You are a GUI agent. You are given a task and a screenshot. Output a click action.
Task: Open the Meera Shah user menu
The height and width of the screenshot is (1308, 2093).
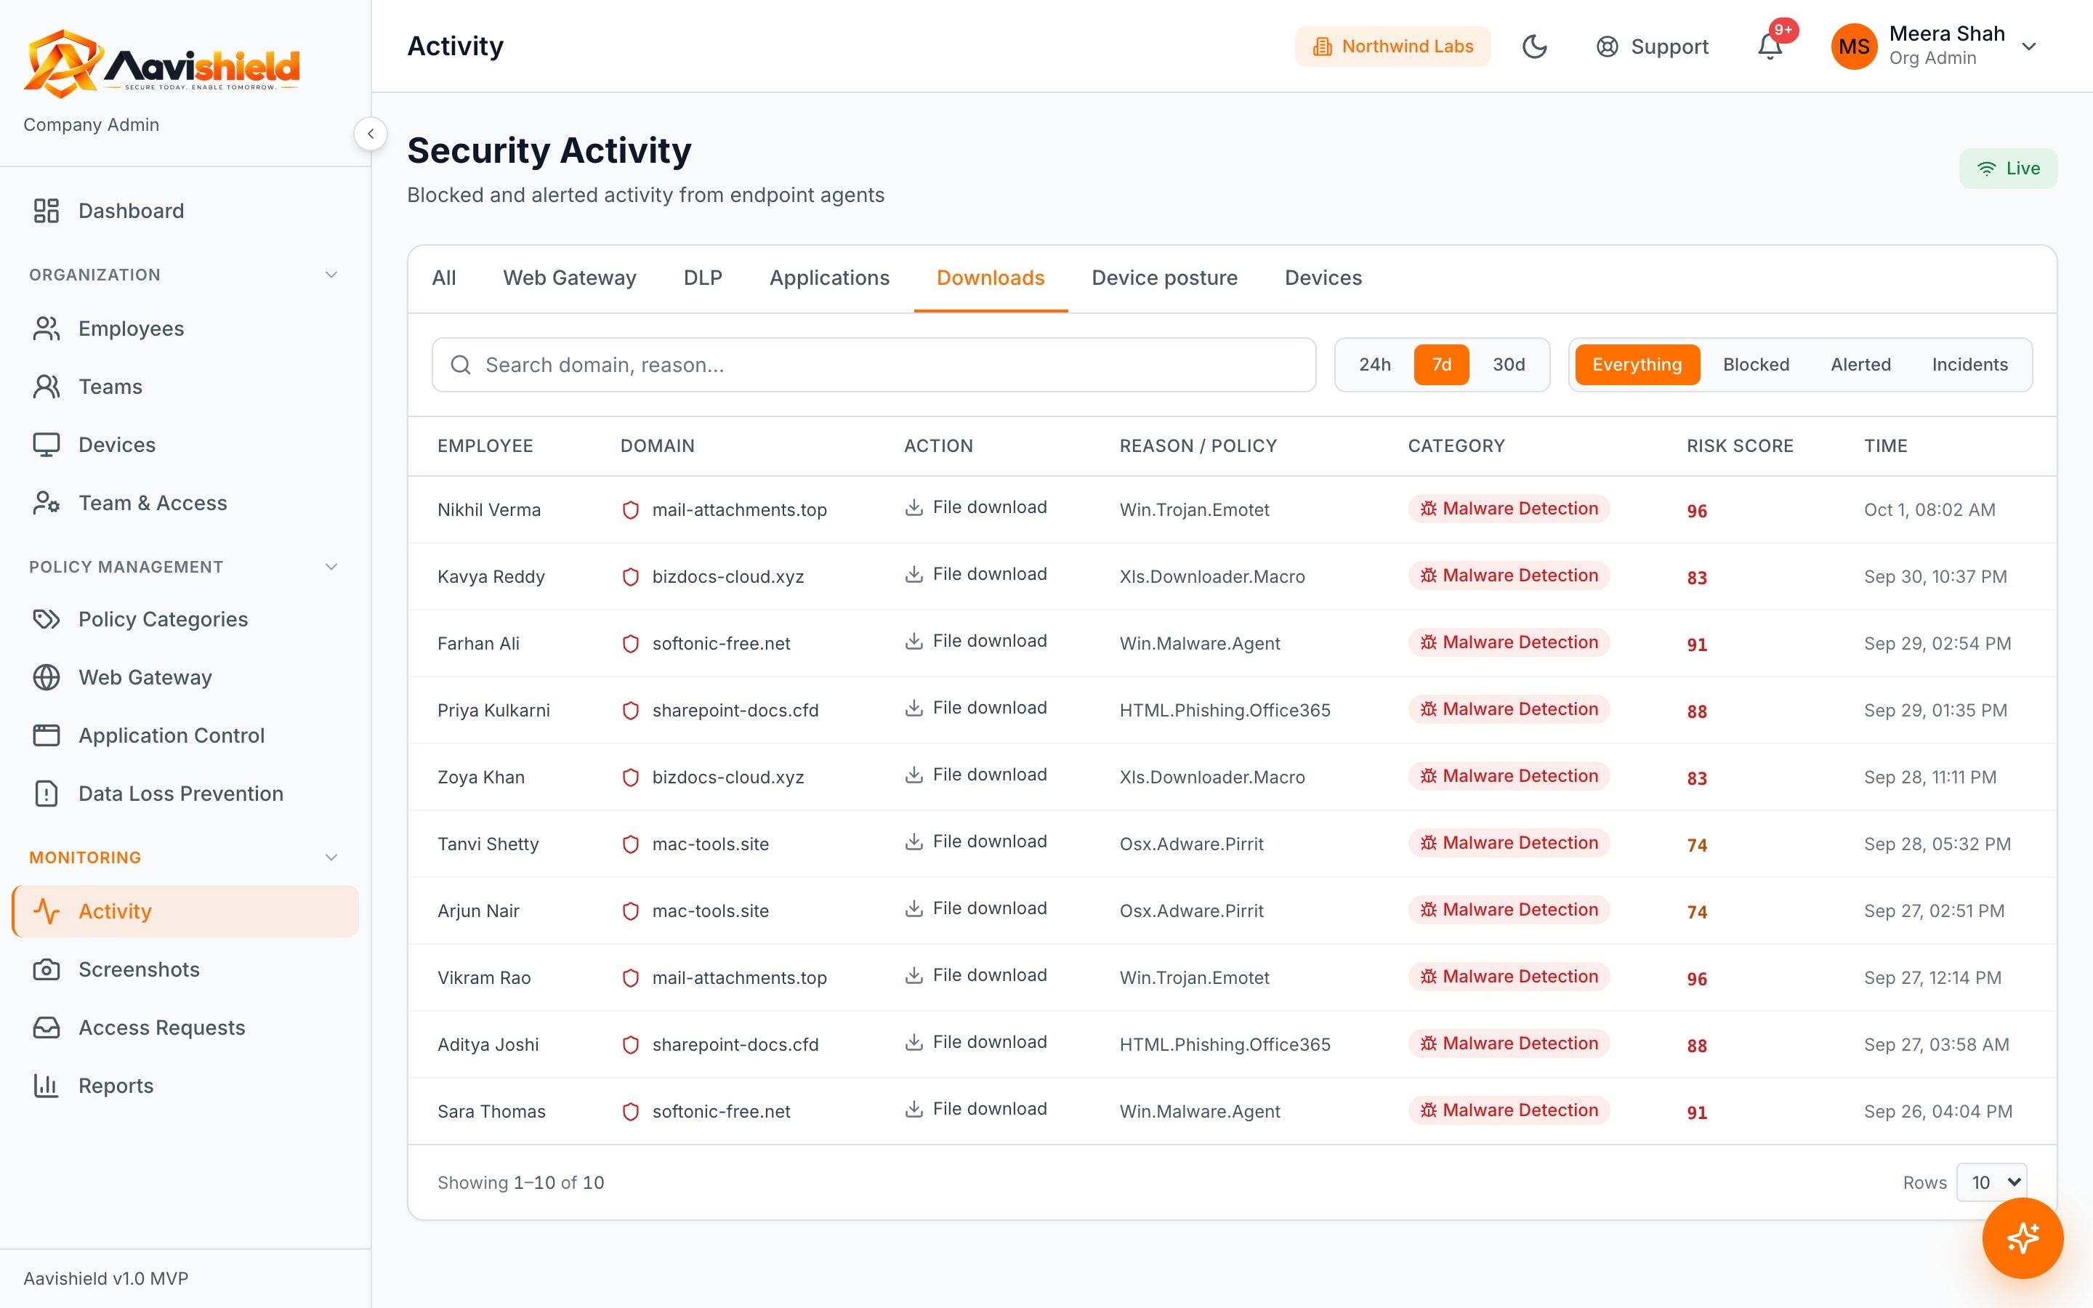1934,46
